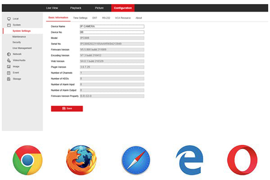Expand the System section in sidebar
This screenshot has width=270, height=180.
[x=17, y=25]
